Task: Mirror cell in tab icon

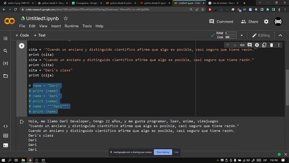Action: (x=264, y=45)
